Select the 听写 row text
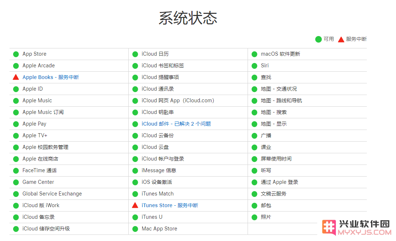This screenshot has height=241, width=396. (x=266, y=170)
